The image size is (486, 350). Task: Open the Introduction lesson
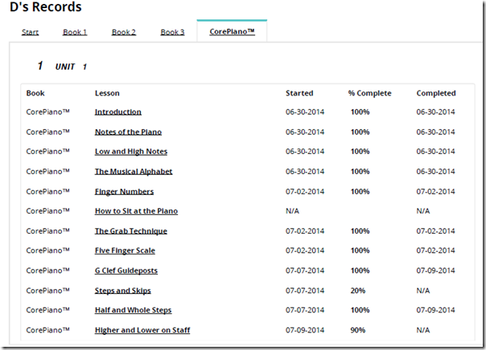click(x=117, y=112)
